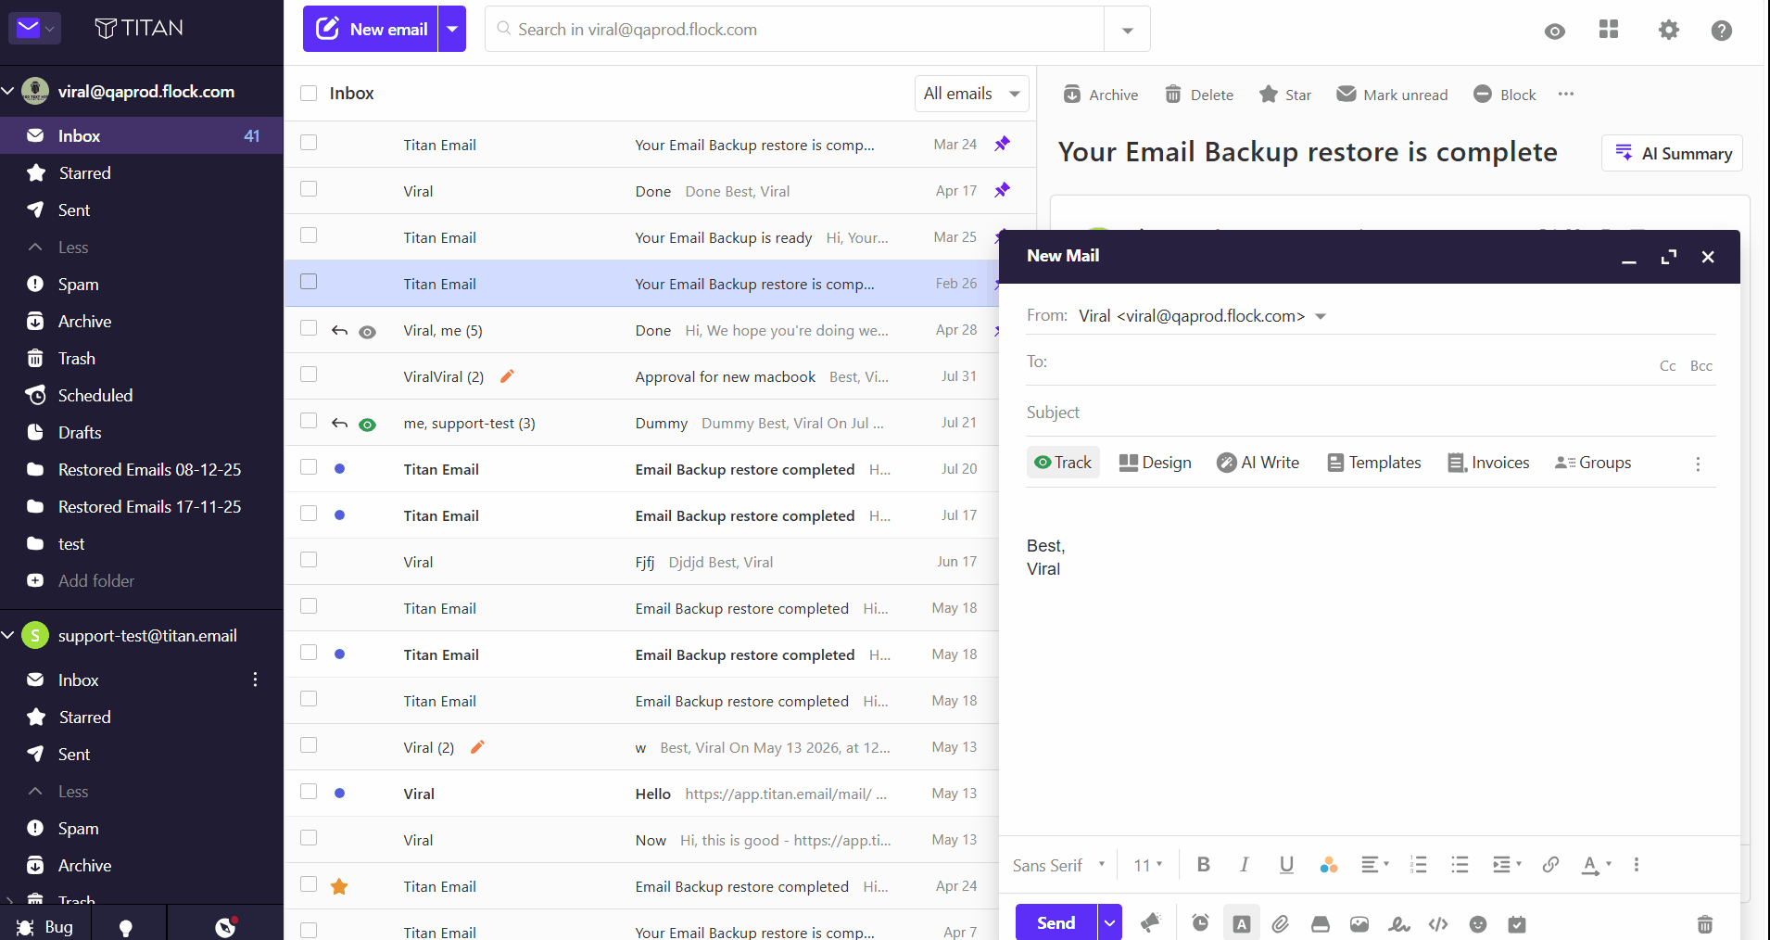Click the lightbulb idea icon in the sidebar footer
Image resolution: width=1770 pixels, height=940 pixels.
click(x=126, y=928)
